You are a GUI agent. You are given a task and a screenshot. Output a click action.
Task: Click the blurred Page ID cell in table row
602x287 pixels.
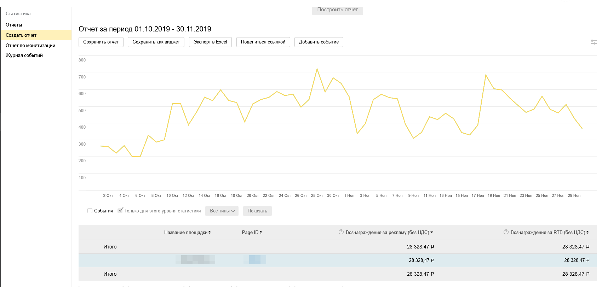[x=255, y=260]
